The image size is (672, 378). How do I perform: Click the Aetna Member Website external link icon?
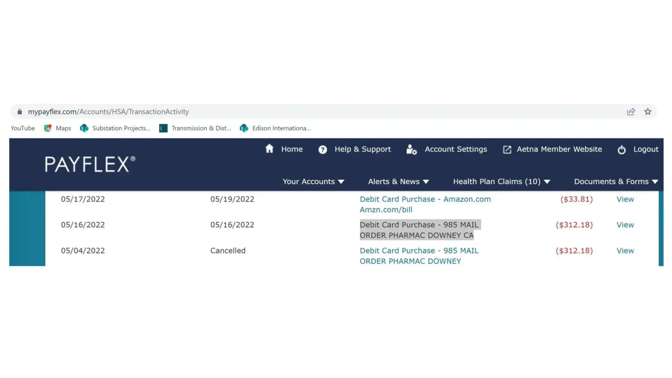pos(507,150)
